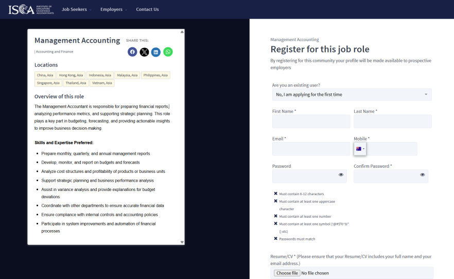454x279 pixels.
Task: Expand the existing user dropdown
Action: 352,95
